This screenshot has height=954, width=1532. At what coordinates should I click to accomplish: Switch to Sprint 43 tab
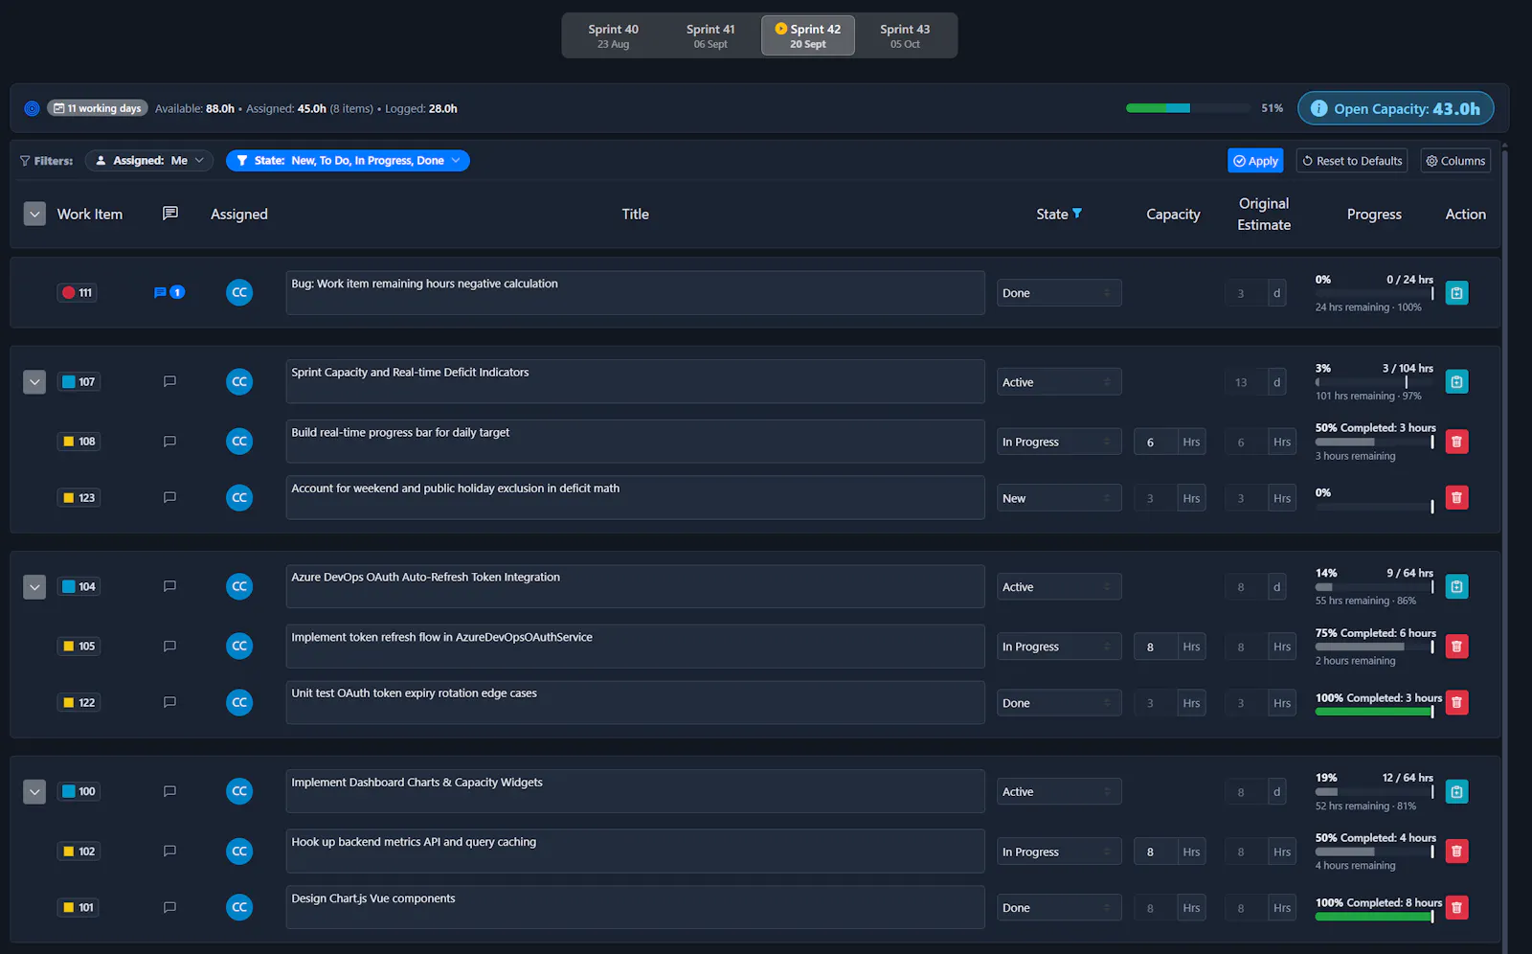[x=905, y=35]
